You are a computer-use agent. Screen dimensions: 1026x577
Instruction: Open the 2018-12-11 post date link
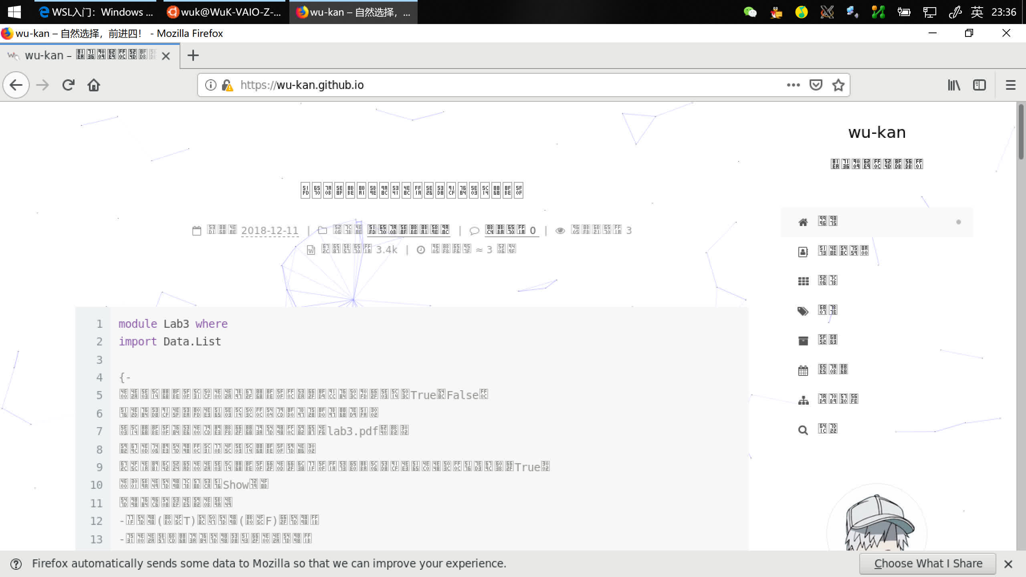[270, 230]
